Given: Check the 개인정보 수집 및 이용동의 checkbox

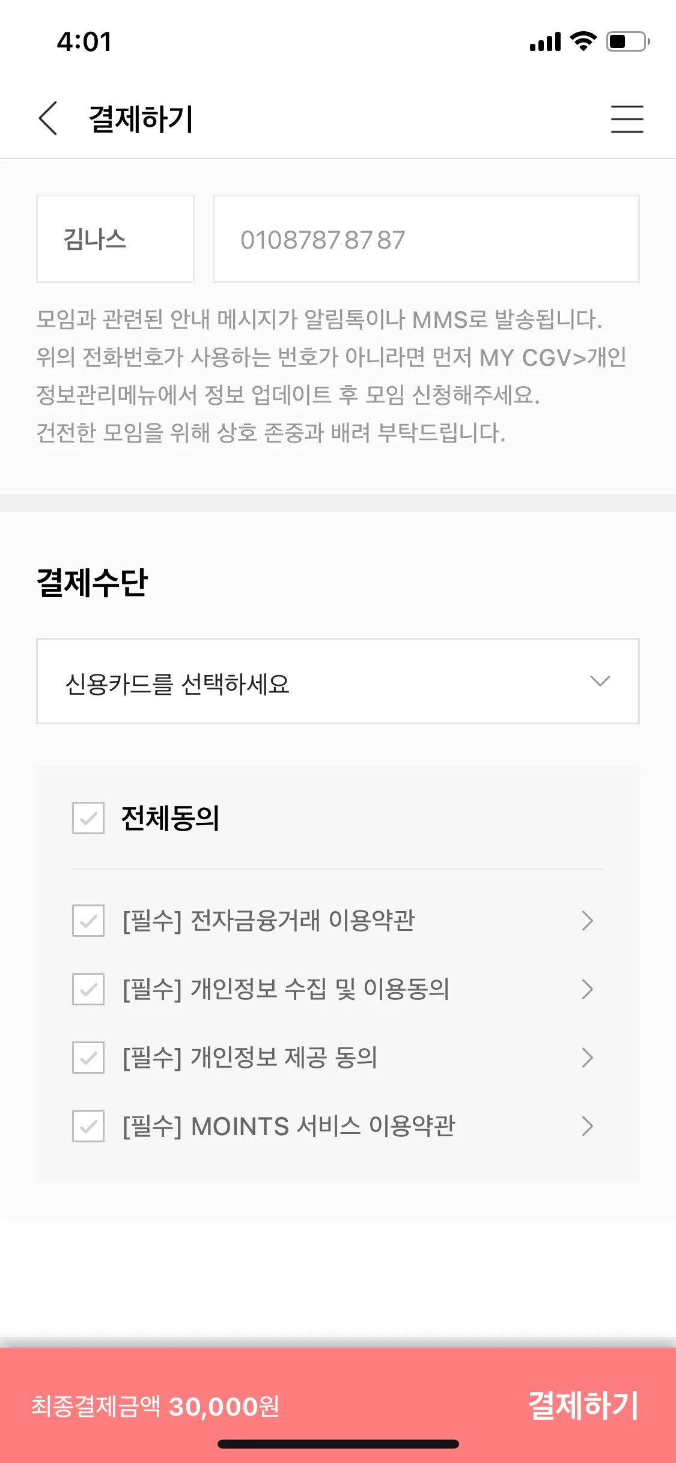Looking at the screenshot, I should (88, 989).
